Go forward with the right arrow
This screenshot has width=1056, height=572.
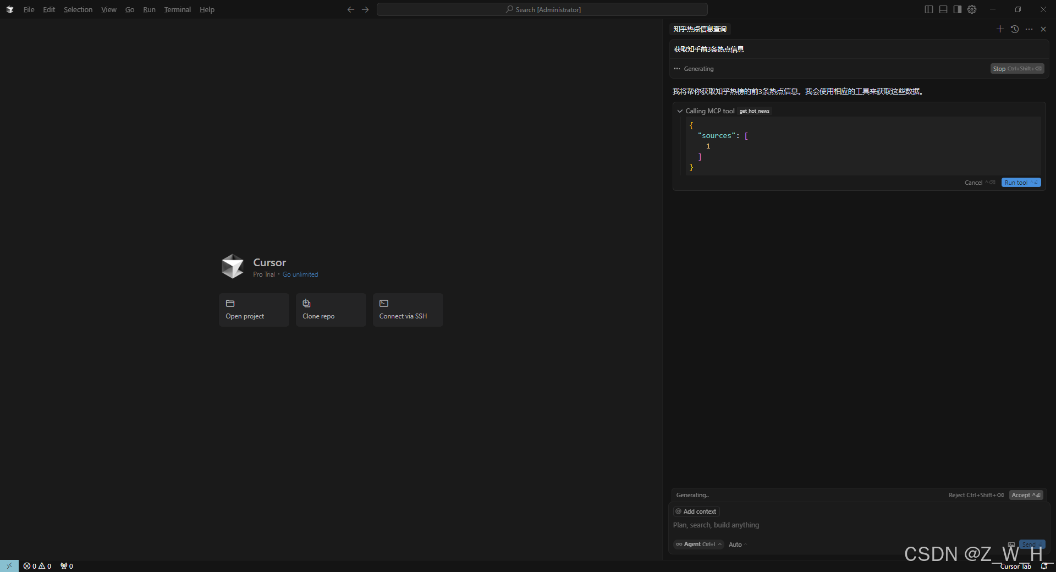(365, 9)
